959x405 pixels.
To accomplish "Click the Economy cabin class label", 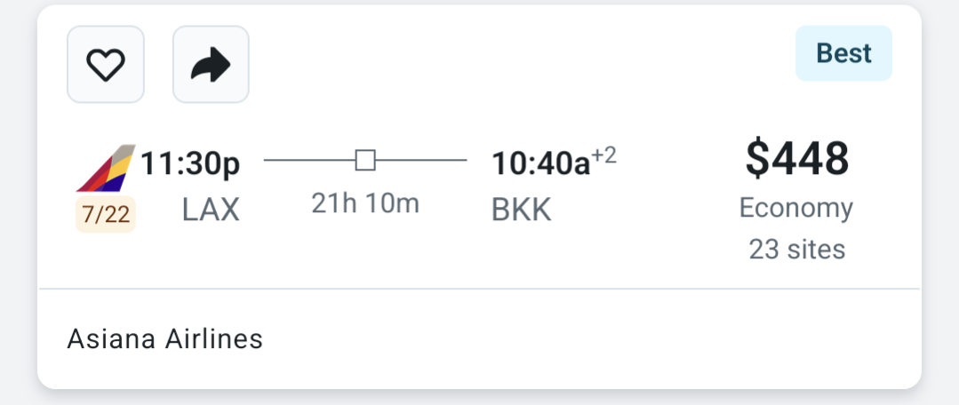I will 796,208.
